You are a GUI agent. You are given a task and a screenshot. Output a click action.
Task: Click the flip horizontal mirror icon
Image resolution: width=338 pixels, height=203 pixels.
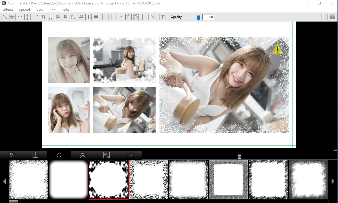(x=136, y=17)
